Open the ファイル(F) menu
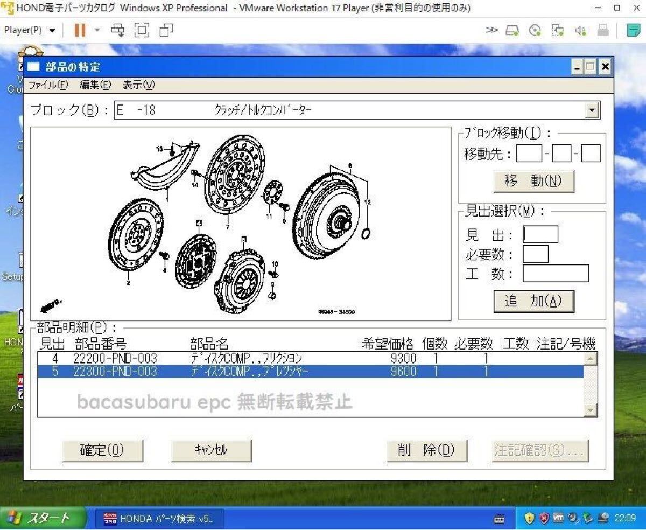This screenshot has height=530, width=646. (x=48, y=85)
